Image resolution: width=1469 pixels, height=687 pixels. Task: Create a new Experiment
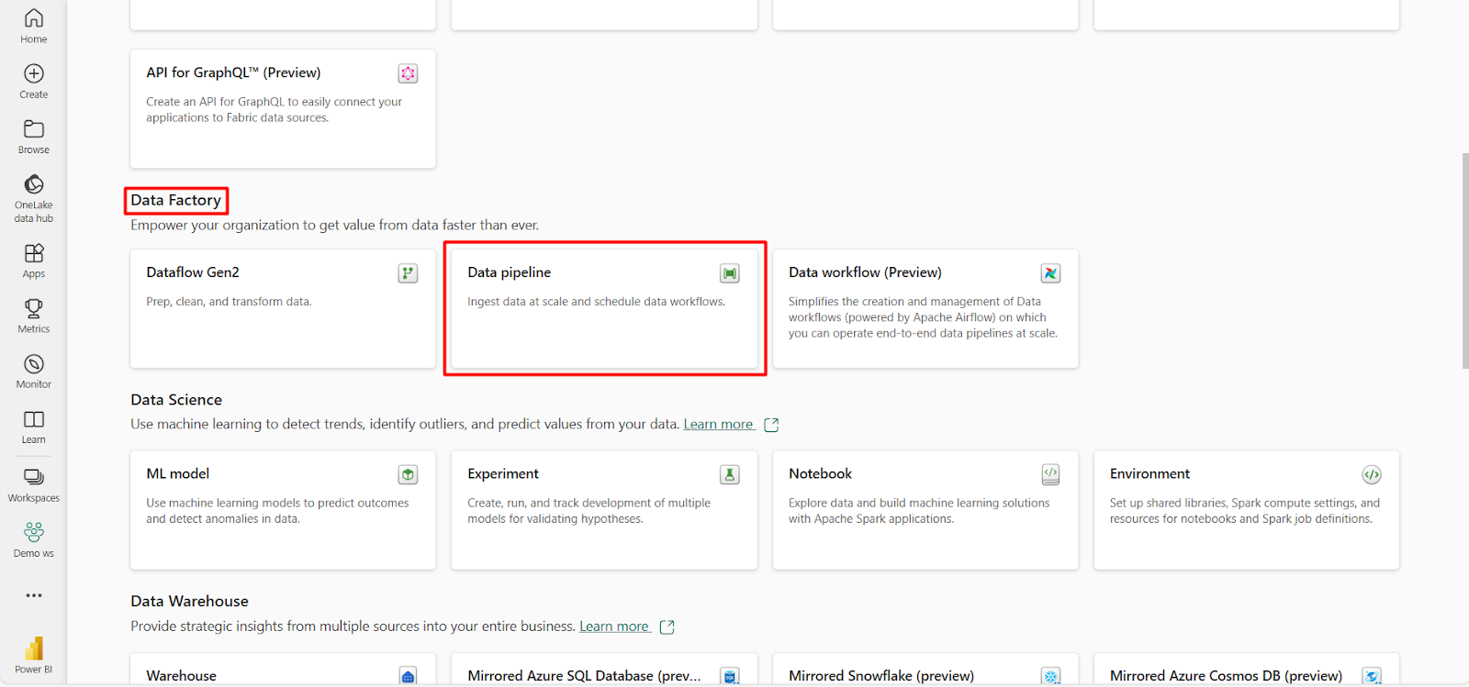point(604,510)
